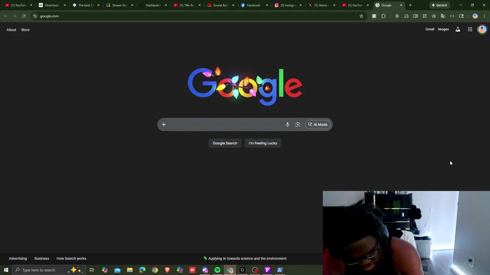Open the Mail app on taskbar
The image size is (490, 275).
point(117,270)
